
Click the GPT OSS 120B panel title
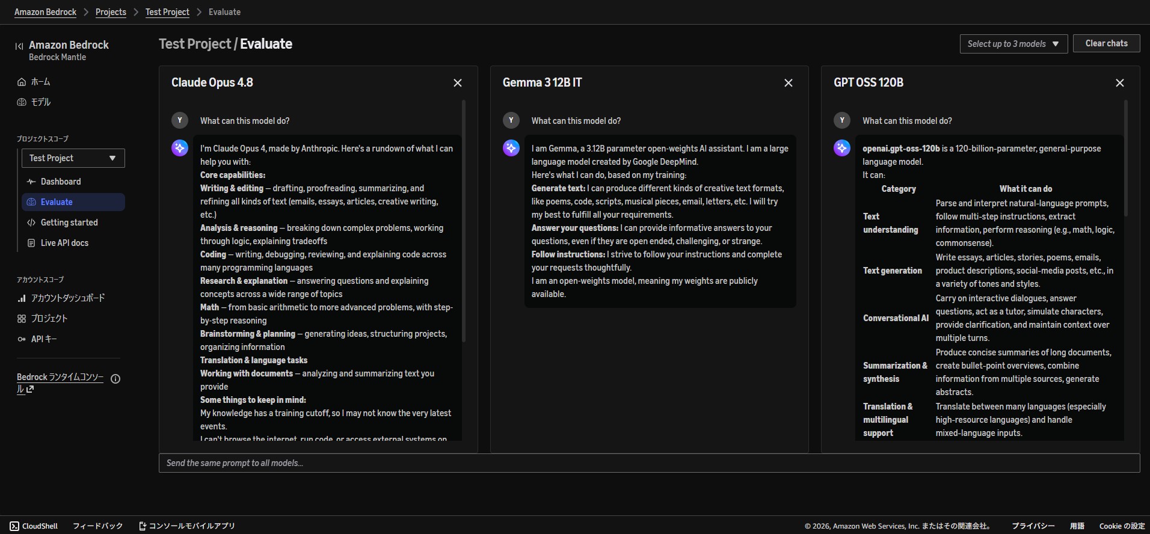click(869, 83)
